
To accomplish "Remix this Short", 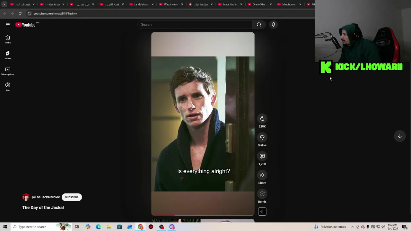I will pos(262,194).
